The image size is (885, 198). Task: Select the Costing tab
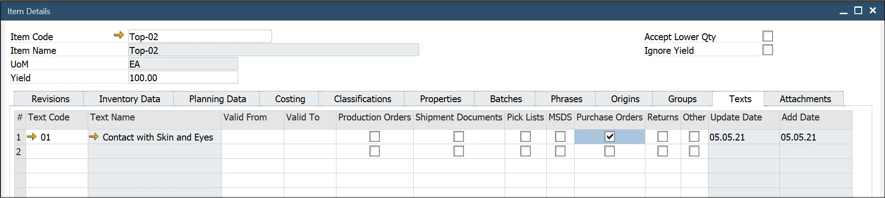point(290,99)
